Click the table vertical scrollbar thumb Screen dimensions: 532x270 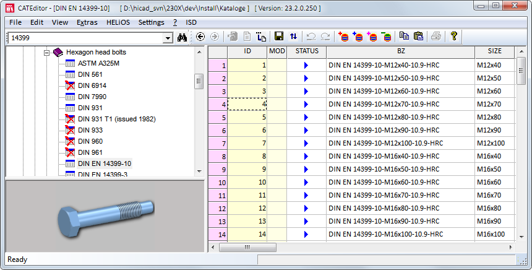[521, 71]
